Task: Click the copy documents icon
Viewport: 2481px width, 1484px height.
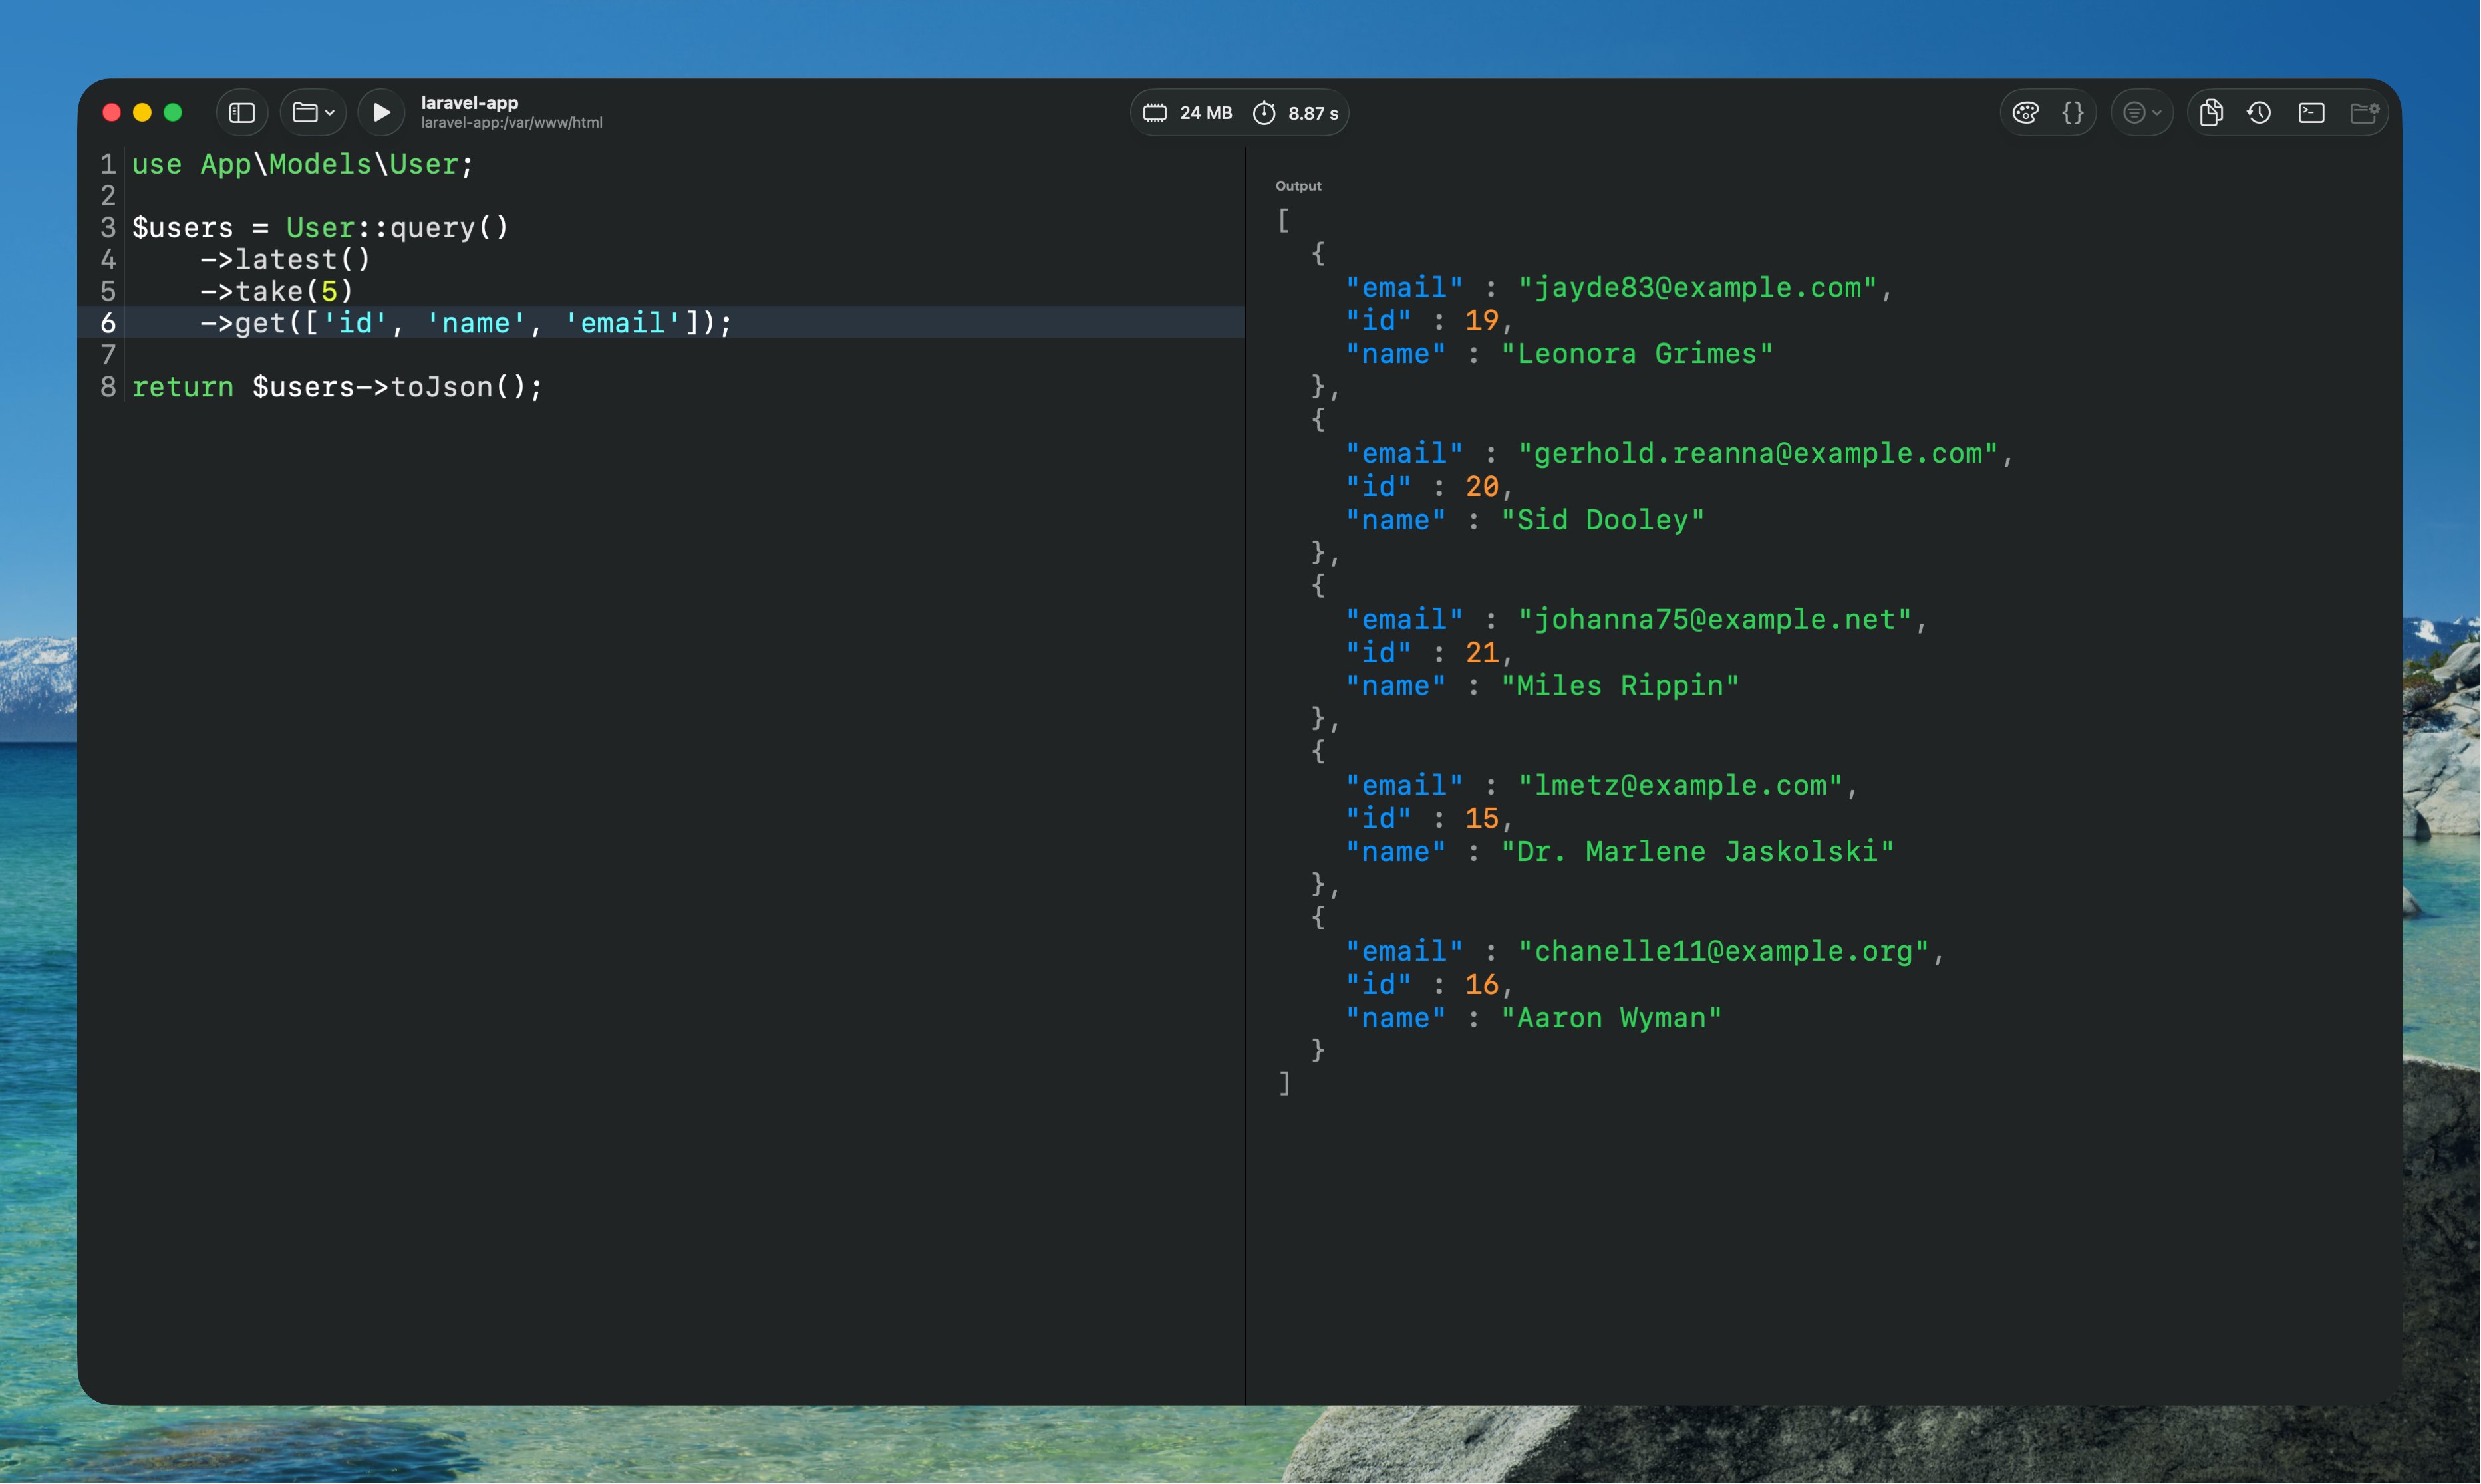Action: 2211,113
